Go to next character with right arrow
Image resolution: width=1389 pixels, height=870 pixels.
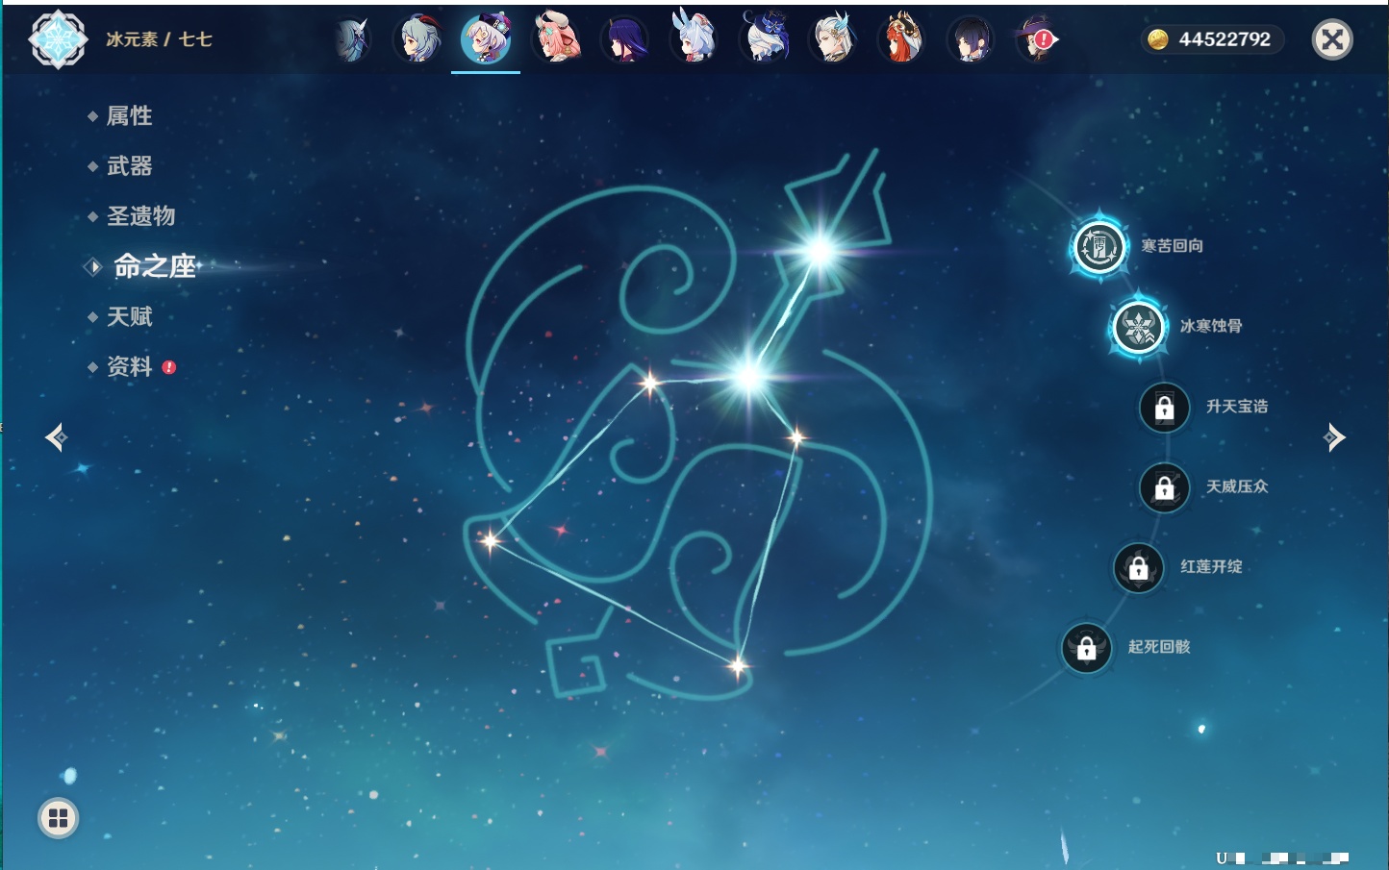pos(1333,437)
